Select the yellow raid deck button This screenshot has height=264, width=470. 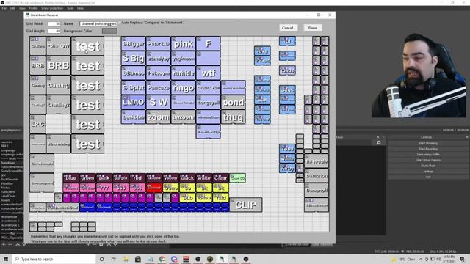point(220,197)
